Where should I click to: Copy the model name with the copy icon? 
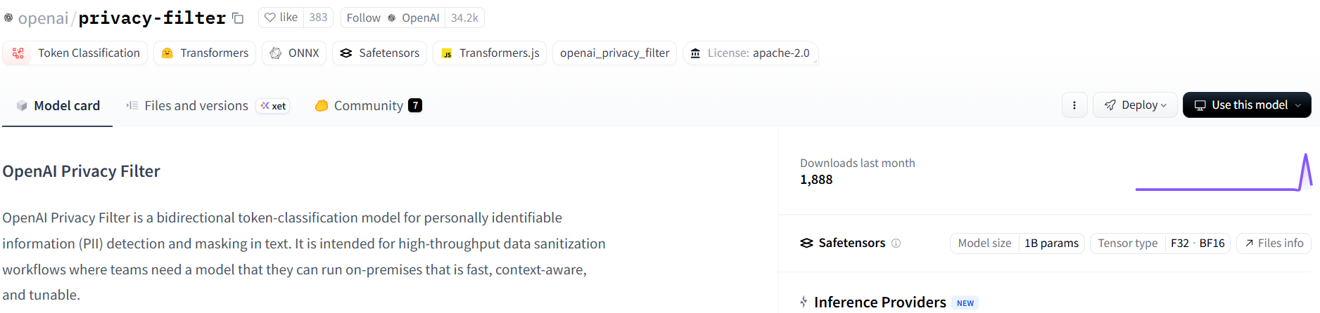(x=238, y=18)
